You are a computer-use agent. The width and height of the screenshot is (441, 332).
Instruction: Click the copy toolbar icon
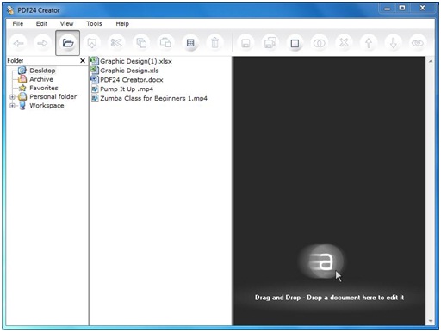[141, 43]
